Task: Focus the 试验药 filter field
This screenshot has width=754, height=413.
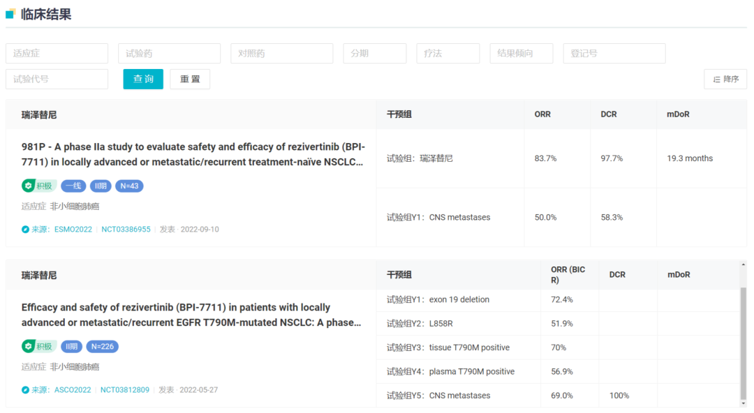Action: coord(169,54)
